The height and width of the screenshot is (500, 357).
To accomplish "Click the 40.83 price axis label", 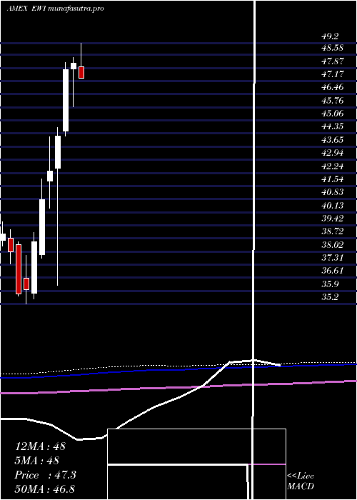I will pyautogui.click(x=332, y=192).
